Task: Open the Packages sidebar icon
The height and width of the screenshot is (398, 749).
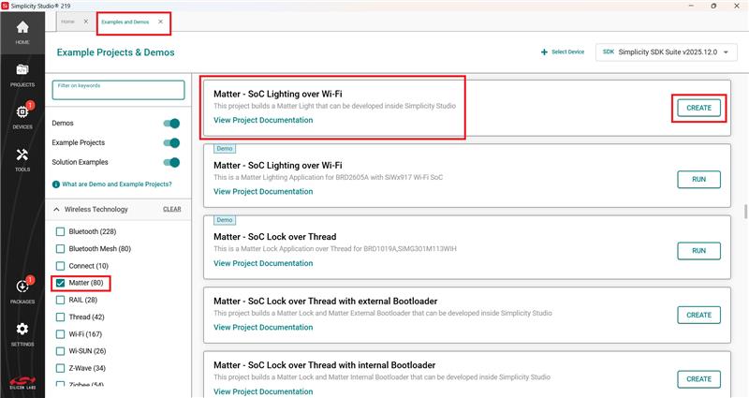Action: pos(22,291)
